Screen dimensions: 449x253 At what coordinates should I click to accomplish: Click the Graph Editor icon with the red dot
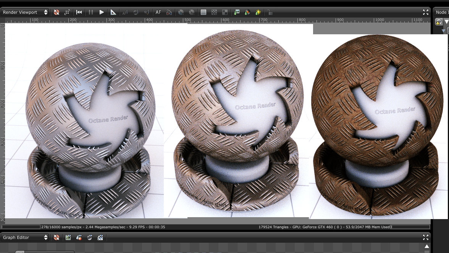click(79, 237)
